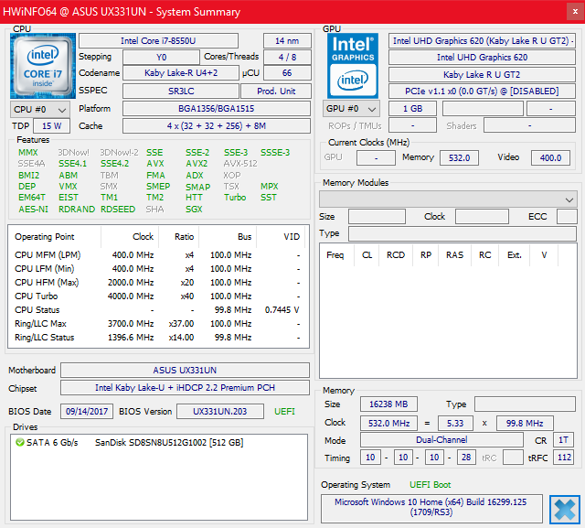
Task: Click the Operating Point column header
Action: pos(46,236)
